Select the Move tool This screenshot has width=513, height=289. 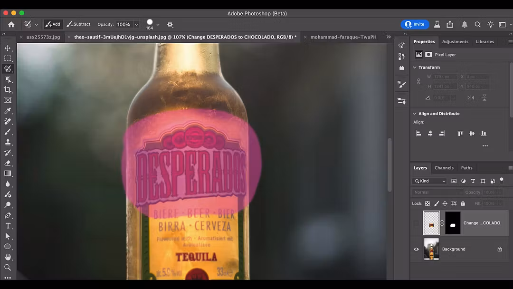click(8, 48)
